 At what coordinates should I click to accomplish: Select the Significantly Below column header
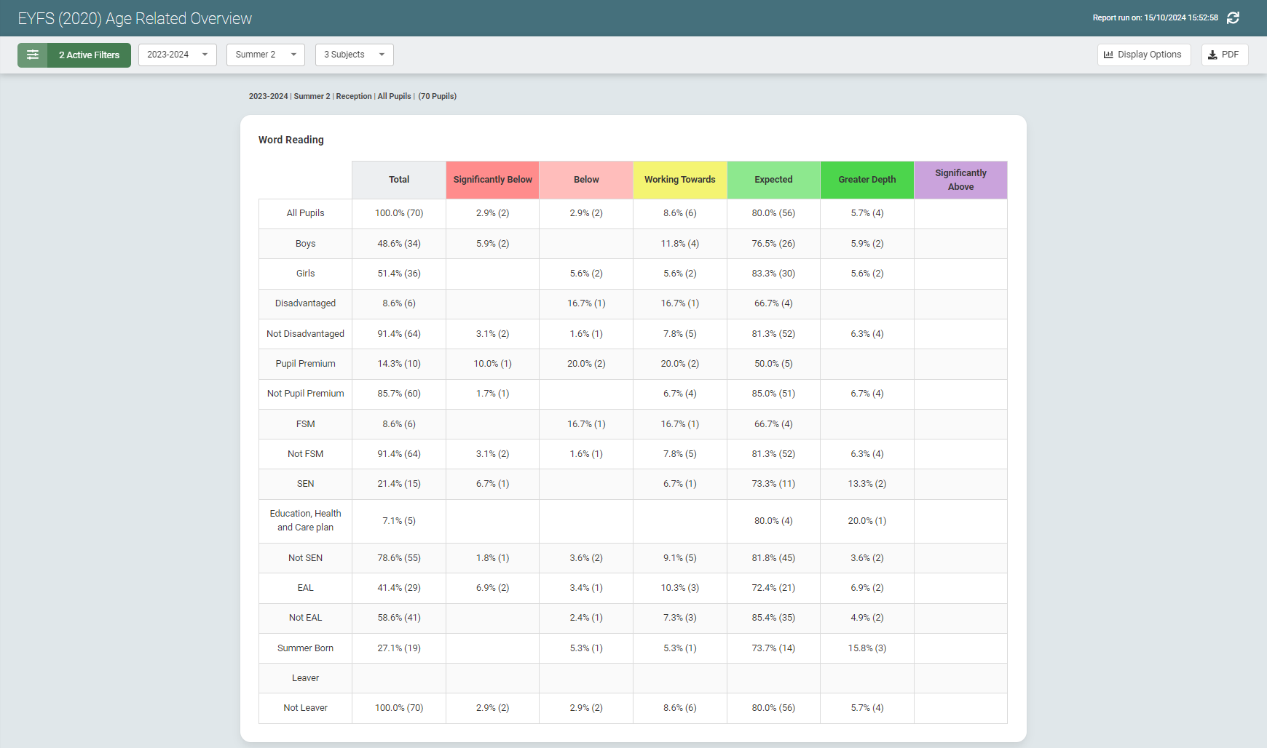(x=492, y=180)
